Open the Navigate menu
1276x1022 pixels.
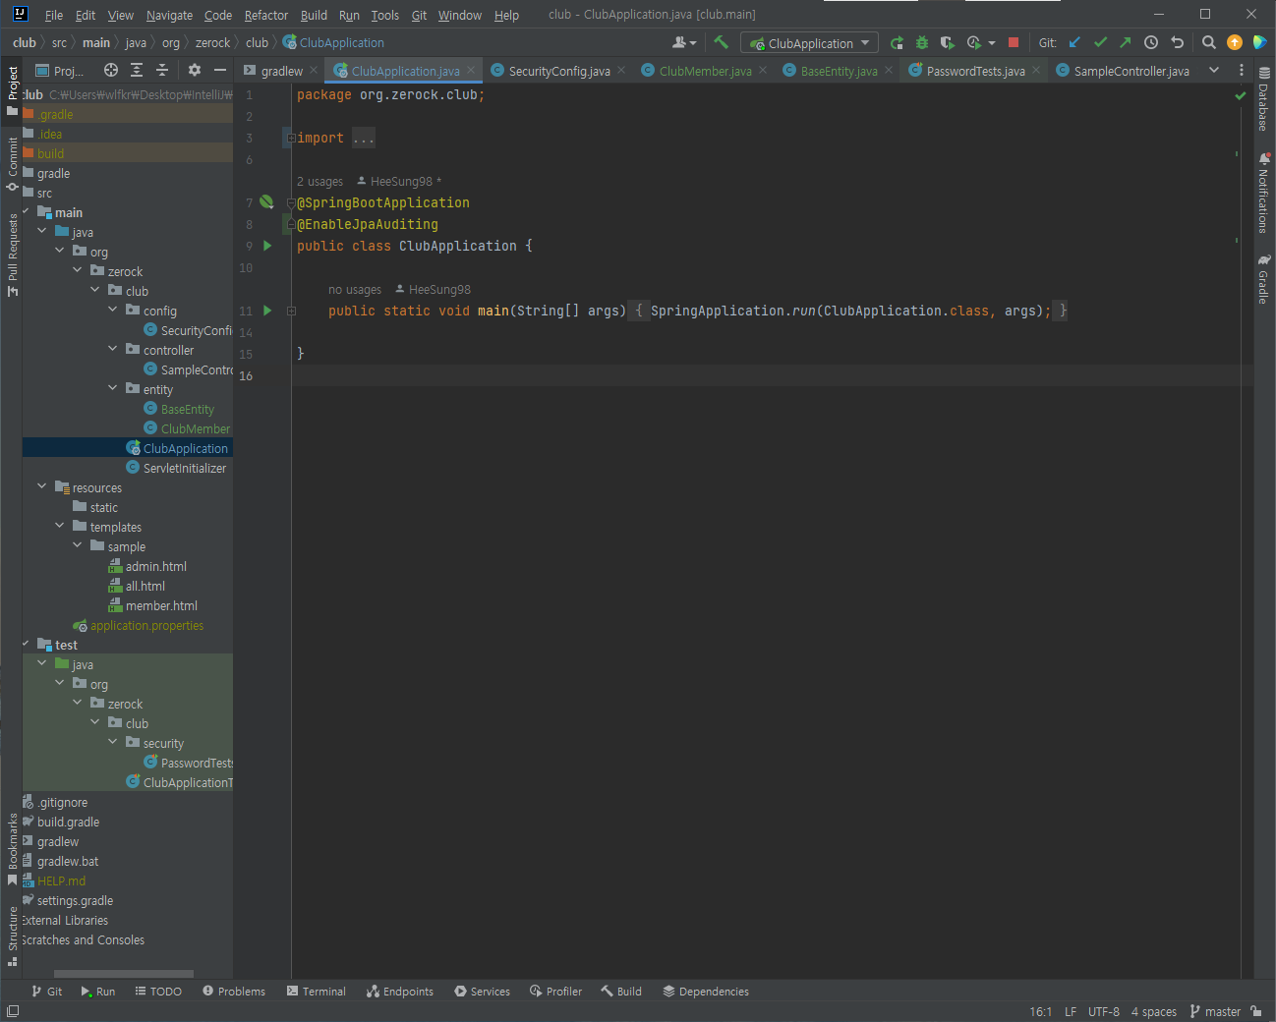coord(169,15)
